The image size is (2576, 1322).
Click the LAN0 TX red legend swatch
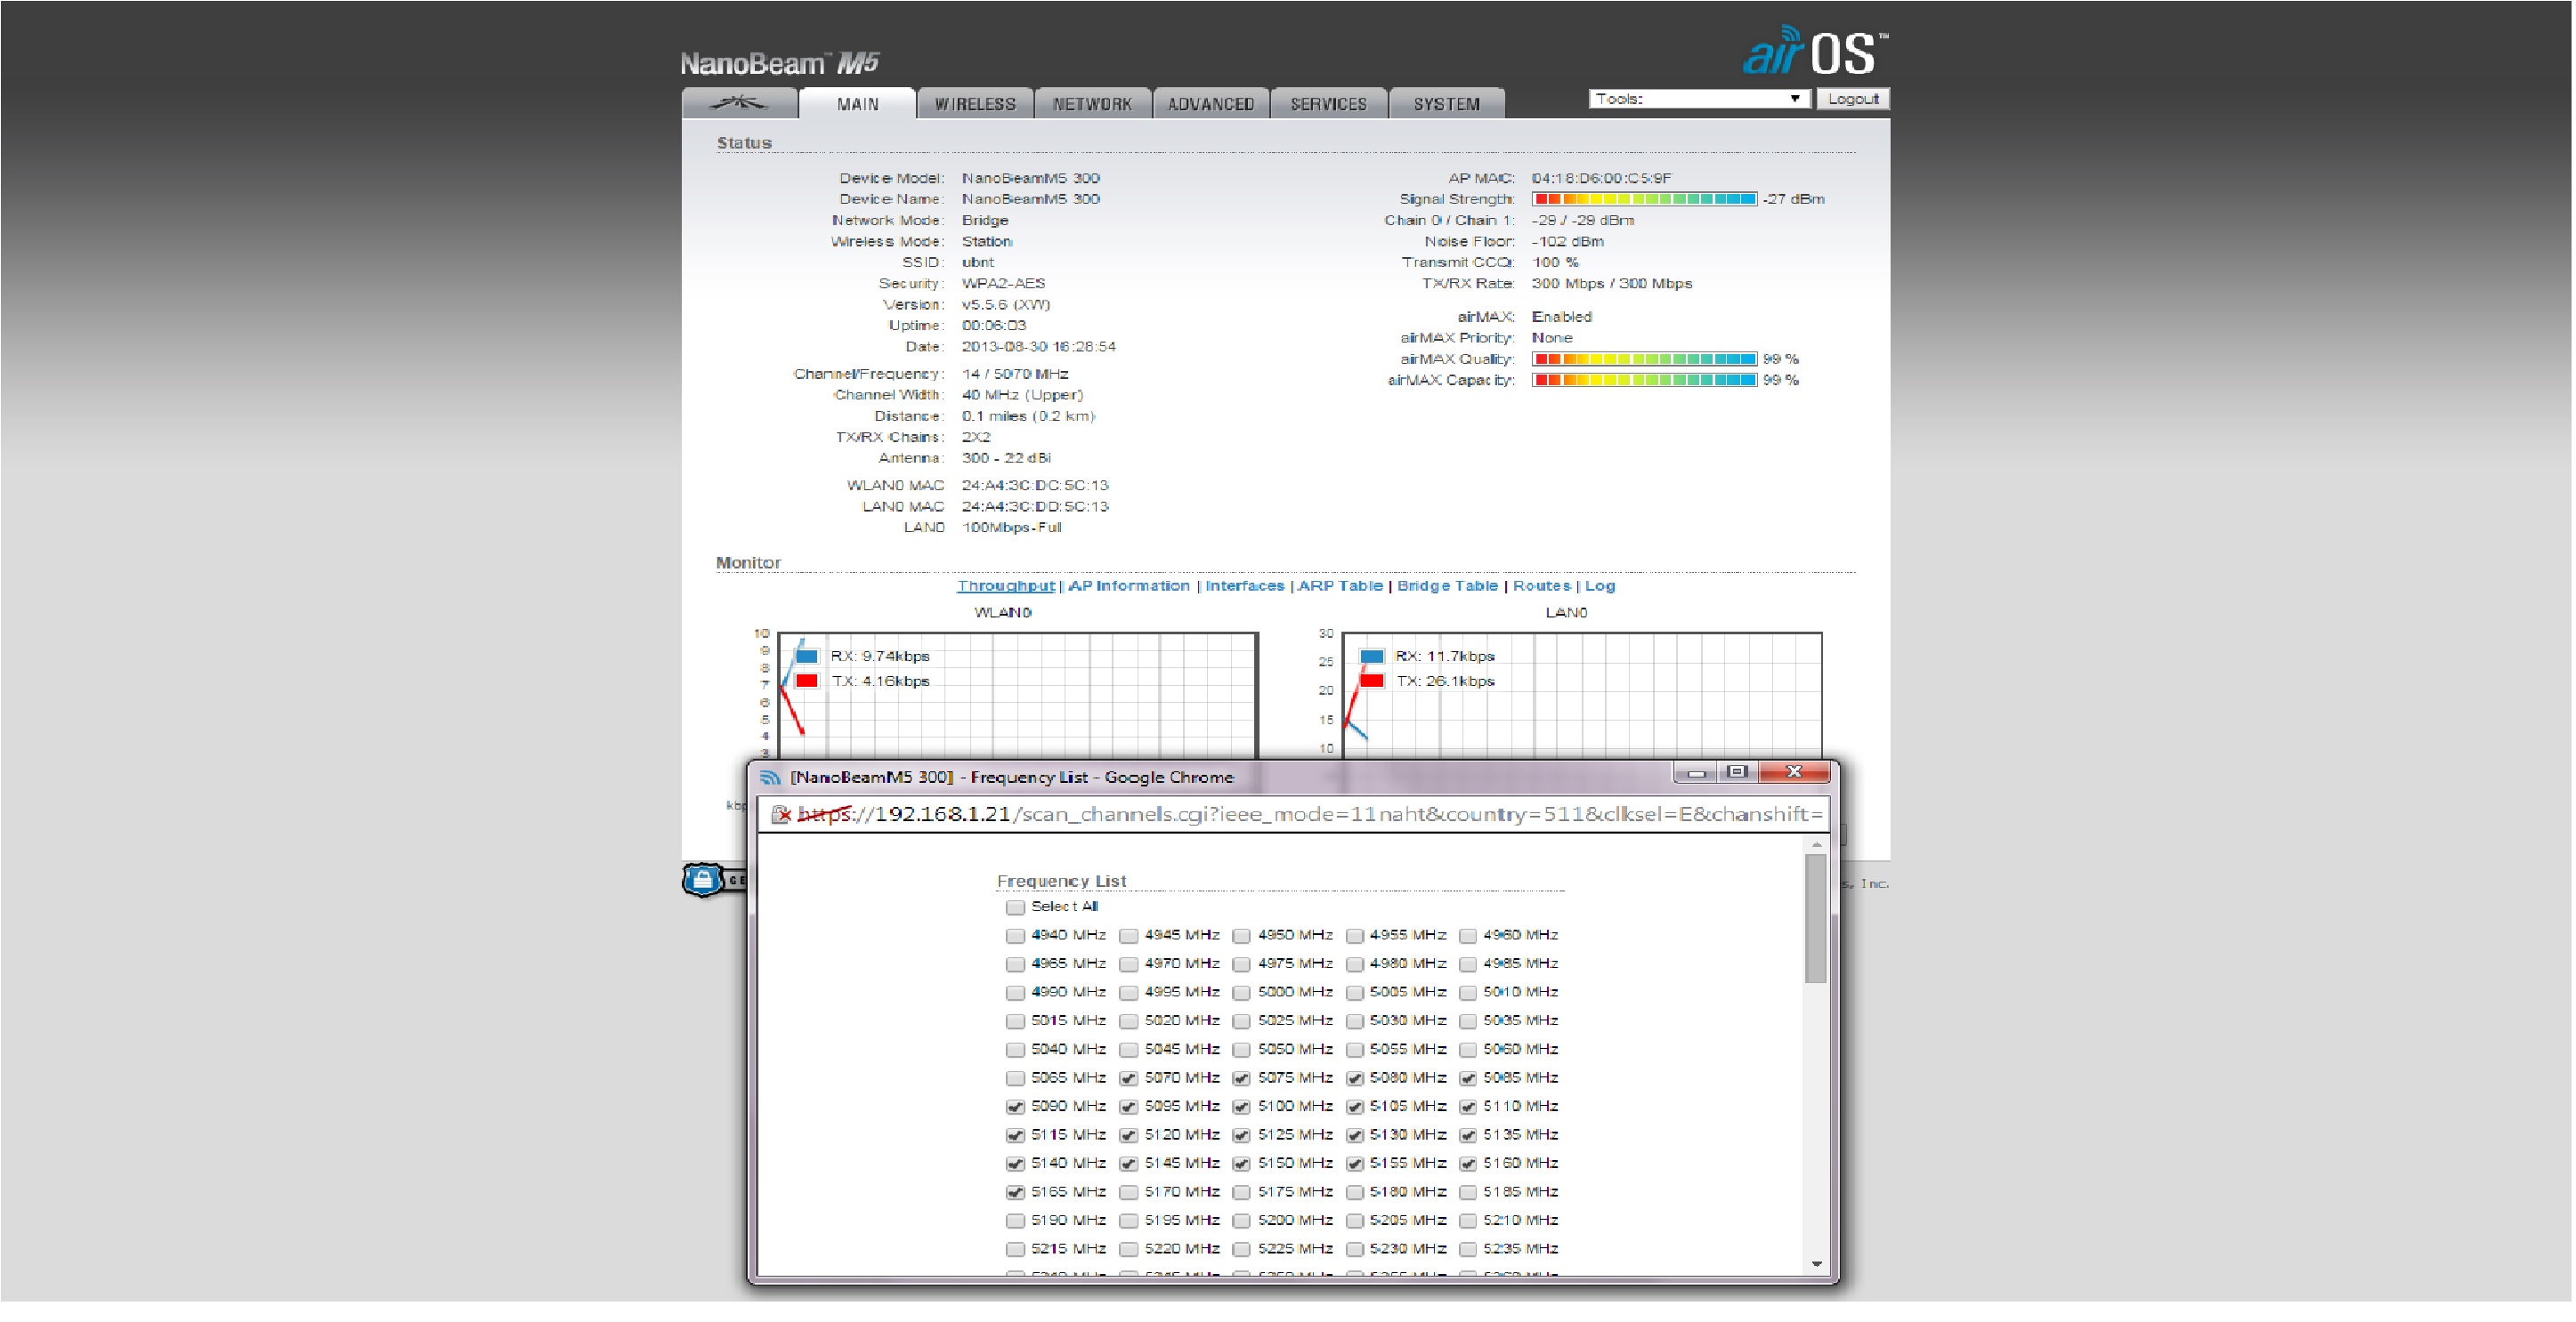(x=1371, y=681)
